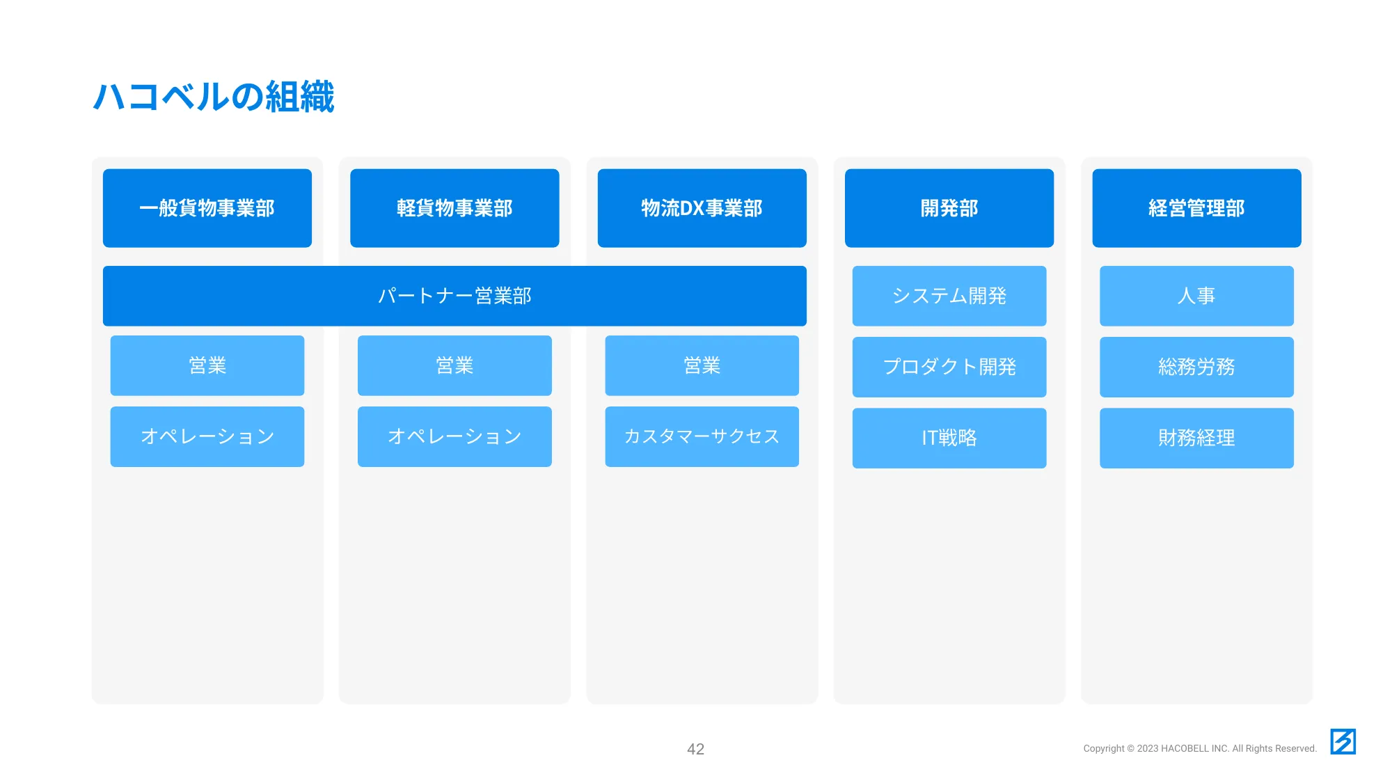This screenshot has height=783, width=1392.
Task: Select 営業 under 物流DX事業部
Action: point(702,365)
